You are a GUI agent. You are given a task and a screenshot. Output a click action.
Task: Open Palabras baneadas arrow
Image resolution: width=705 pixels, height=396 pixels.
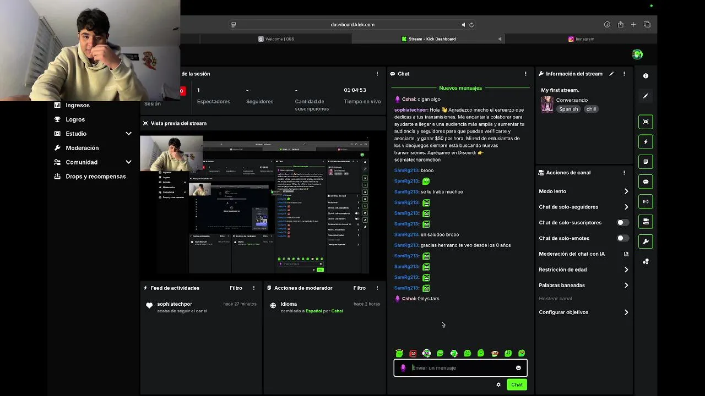coord(626,285)
